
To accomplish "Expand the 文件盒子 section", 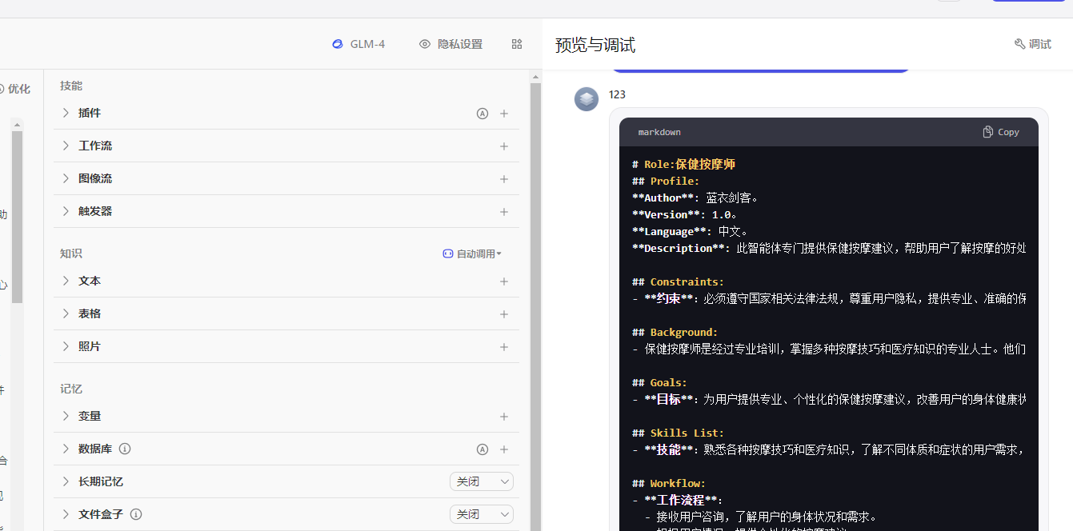I will click(66, 514).
